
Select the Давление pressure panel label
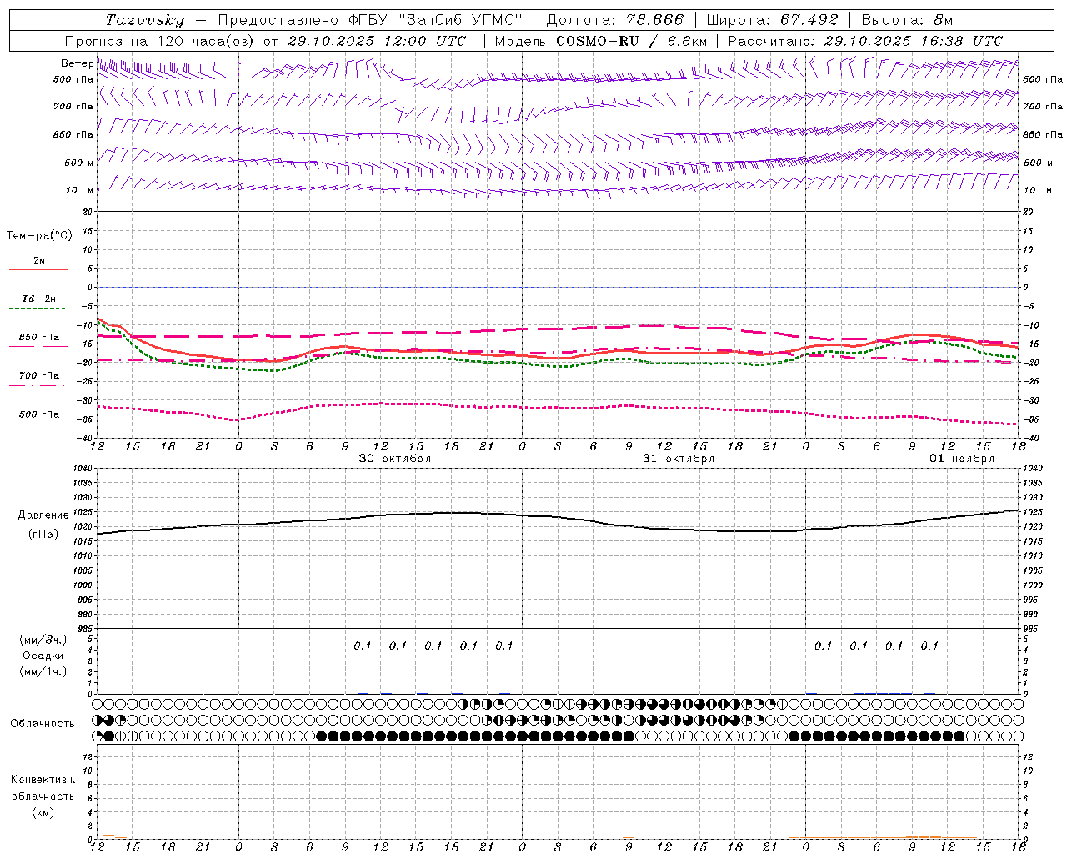coord(43,515)
